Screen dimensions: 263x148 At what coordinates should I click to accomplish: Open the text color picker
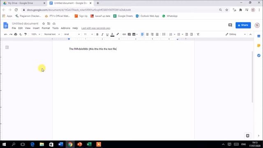(112, 34)
